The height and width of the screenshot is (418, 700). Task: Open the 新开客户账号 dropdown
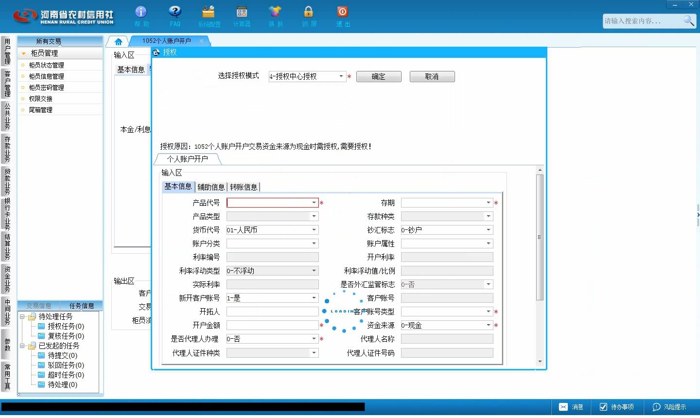click(314, 298)
